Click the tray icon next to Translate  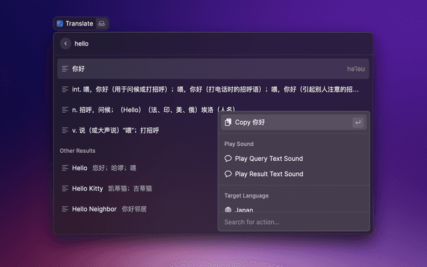coord(101,23)
